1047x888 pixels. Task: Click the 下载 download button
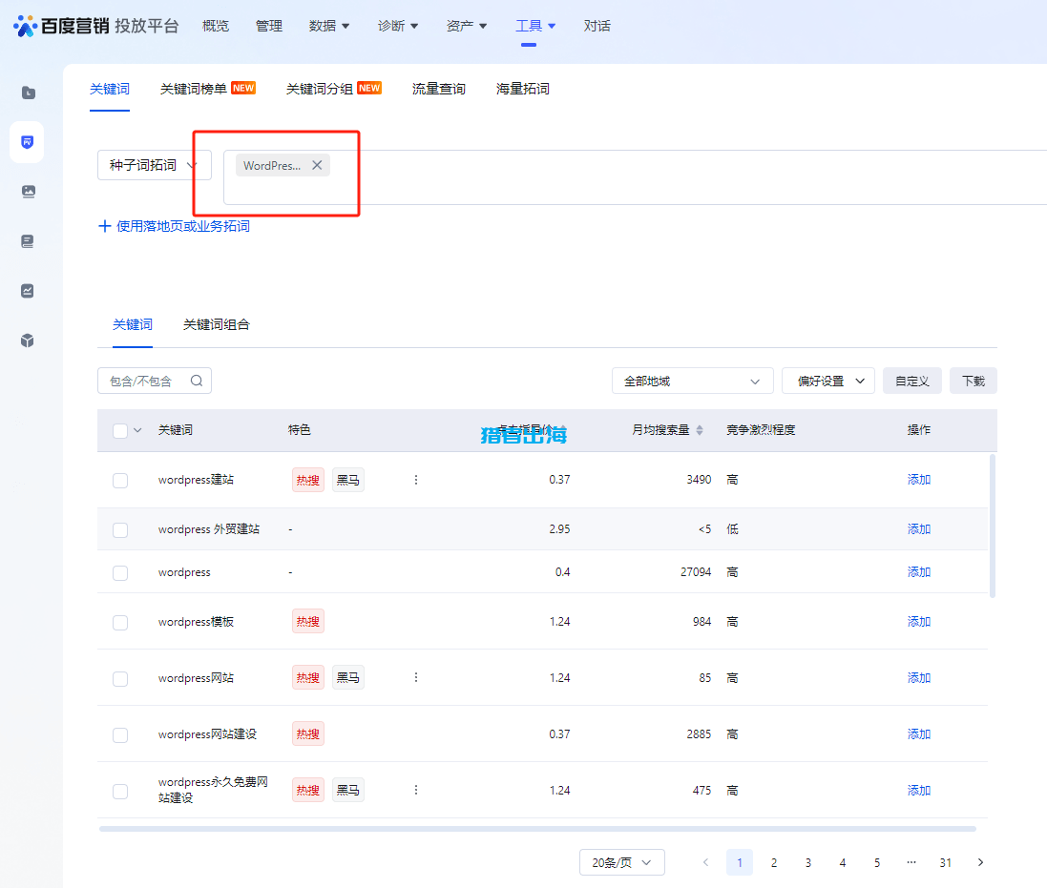pyautogui.click(x=973, y=380)
